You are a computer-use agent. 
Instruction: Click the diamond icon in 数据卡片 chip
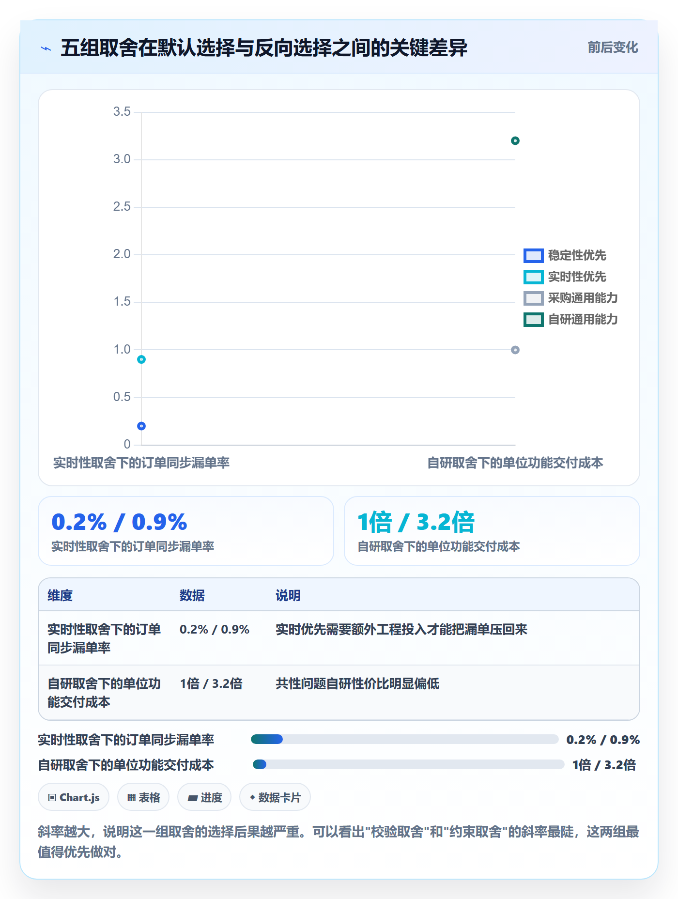click(x=252, y=797)
